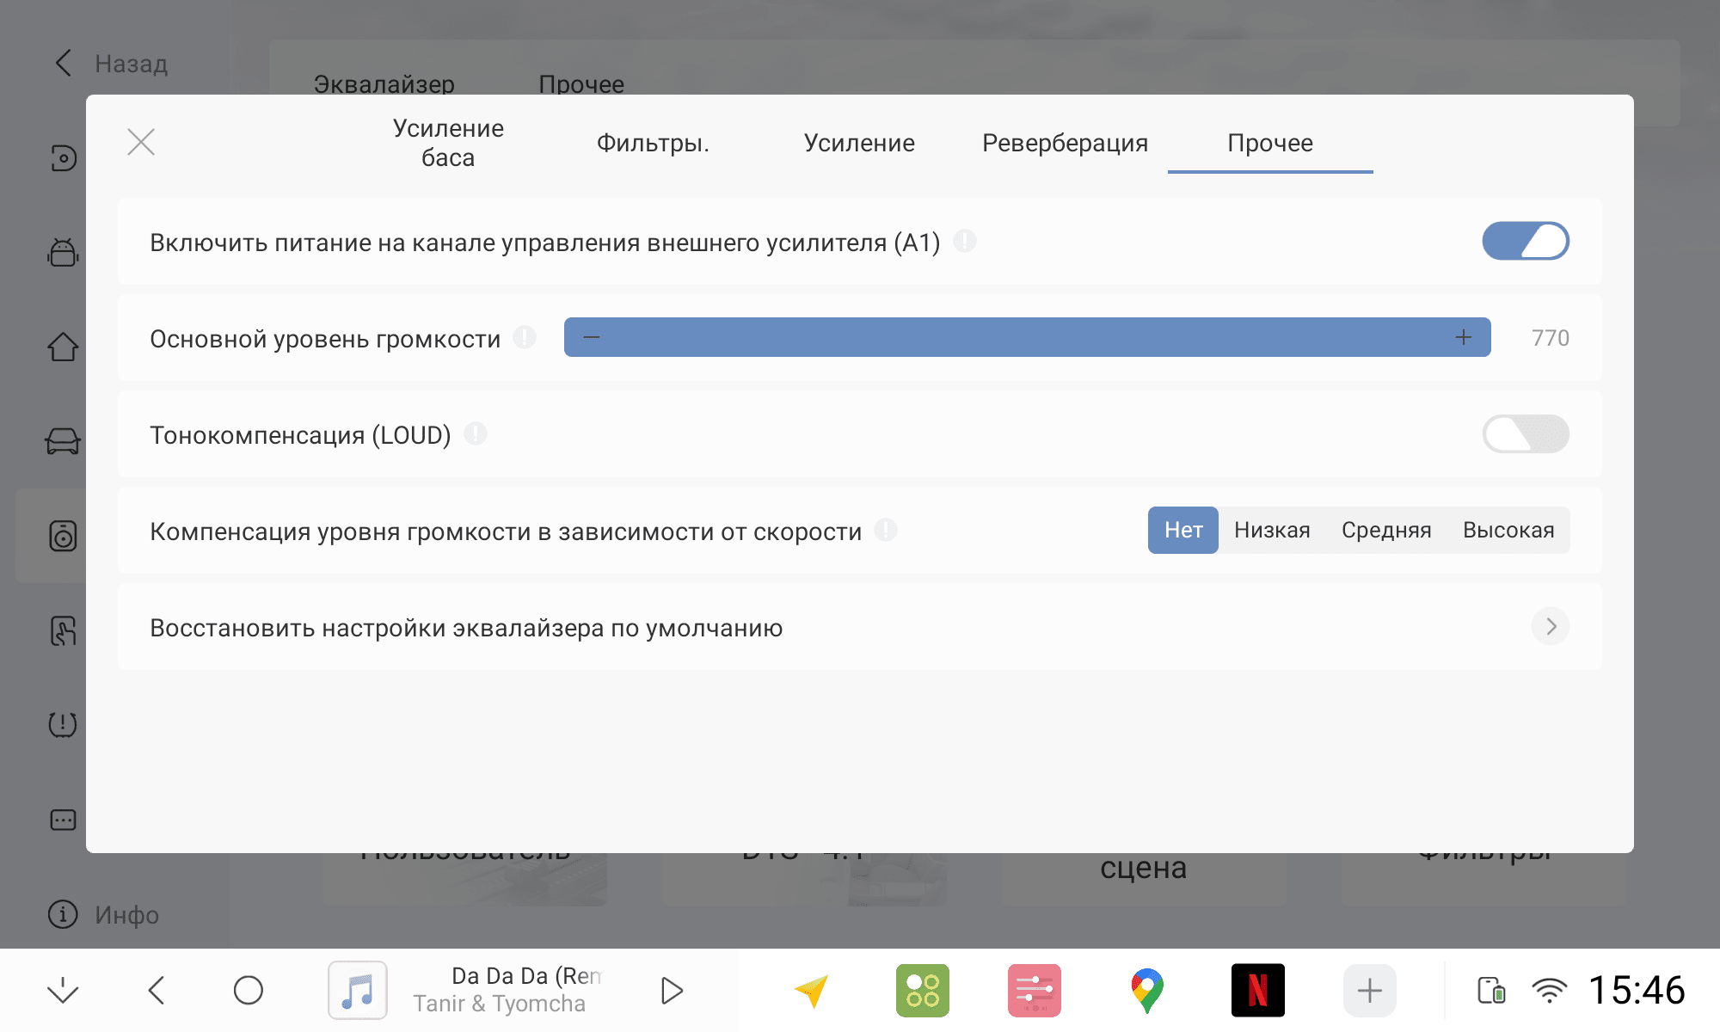Open the Tanir & Tyomcha track info

click(x=499, y=1004)
